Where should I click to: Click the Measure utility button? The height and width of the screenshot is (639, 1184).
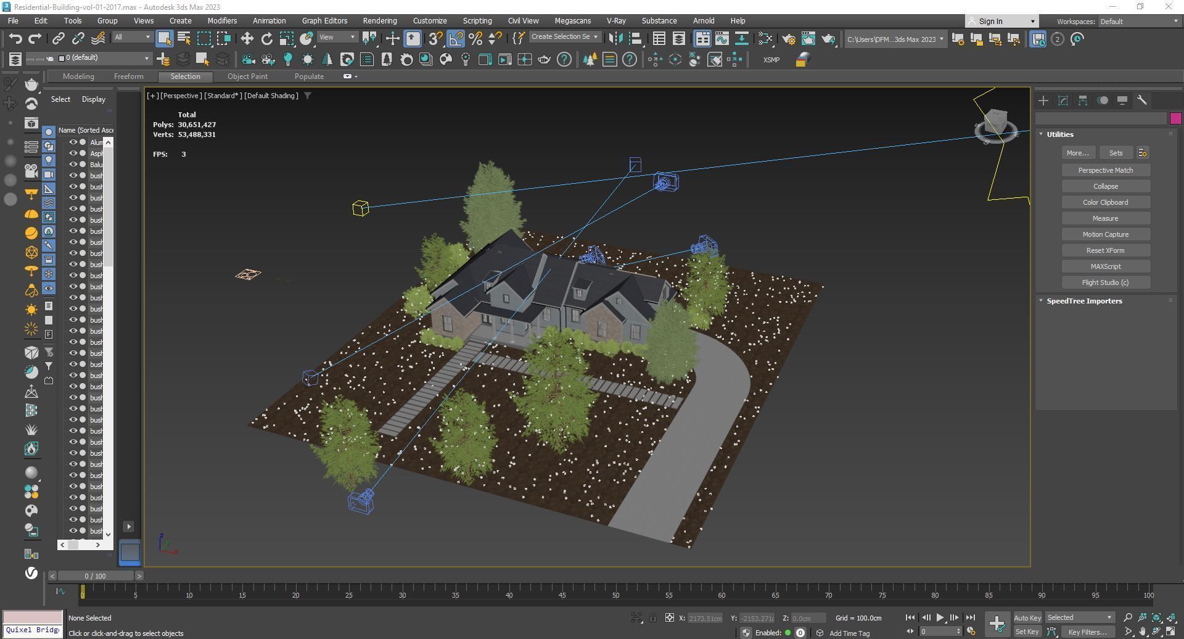click(1106, 218)
